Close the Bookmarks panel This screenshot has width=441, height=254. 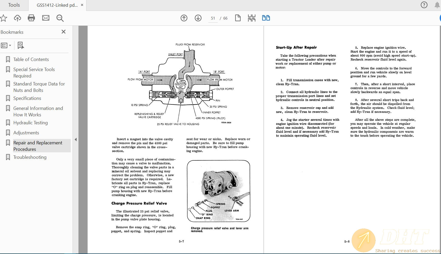click(64, 32)
